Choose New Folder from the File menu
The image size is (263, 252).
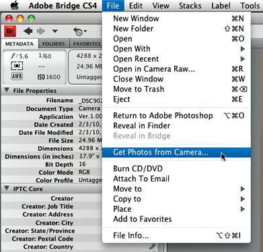[176, 28]
